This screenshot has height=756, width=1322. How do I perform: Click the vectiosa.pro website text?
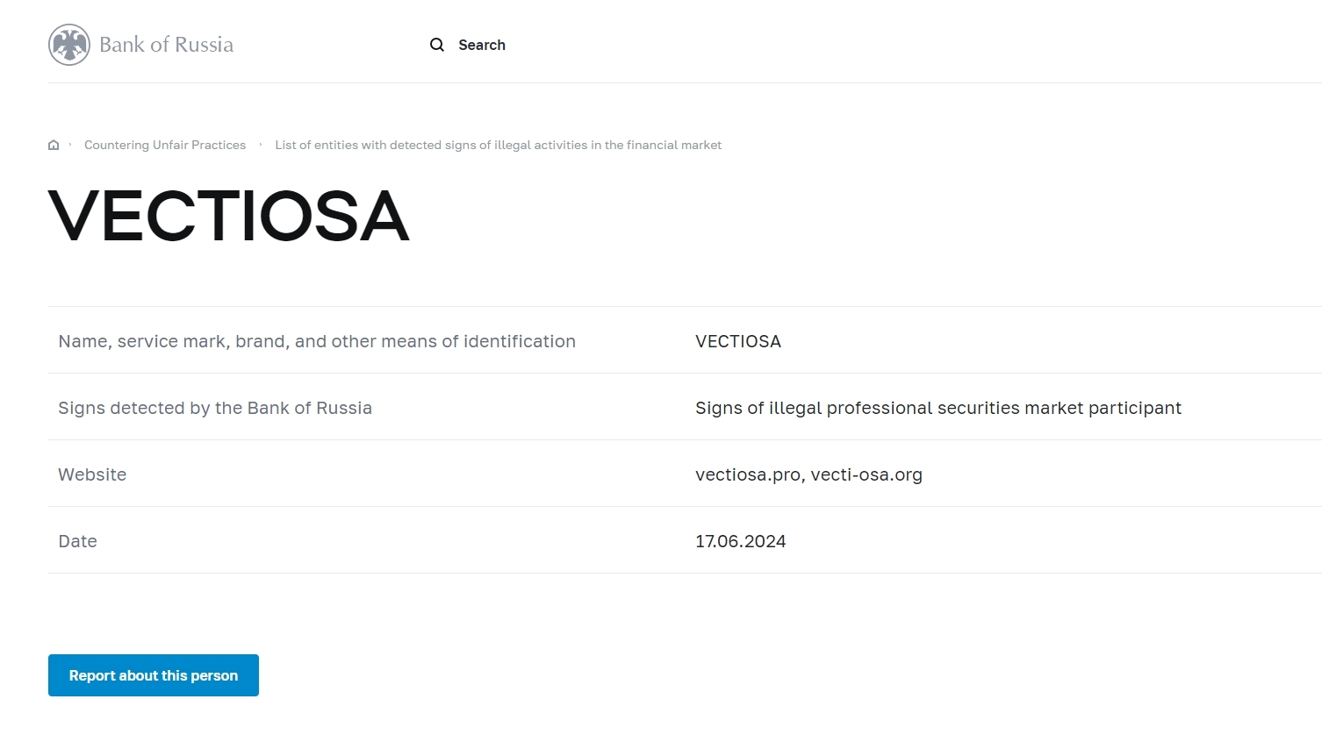click(747, 474)
